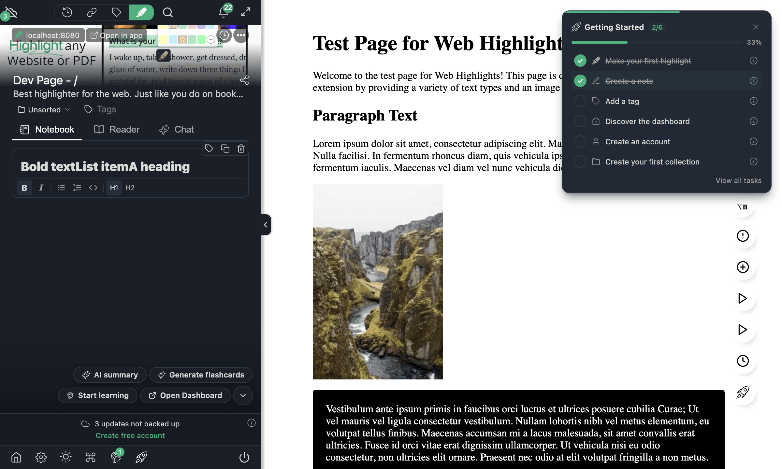Click the floating clock button on page
The height and width of the screenshot is (469, 782).
[x=743, y=361]
